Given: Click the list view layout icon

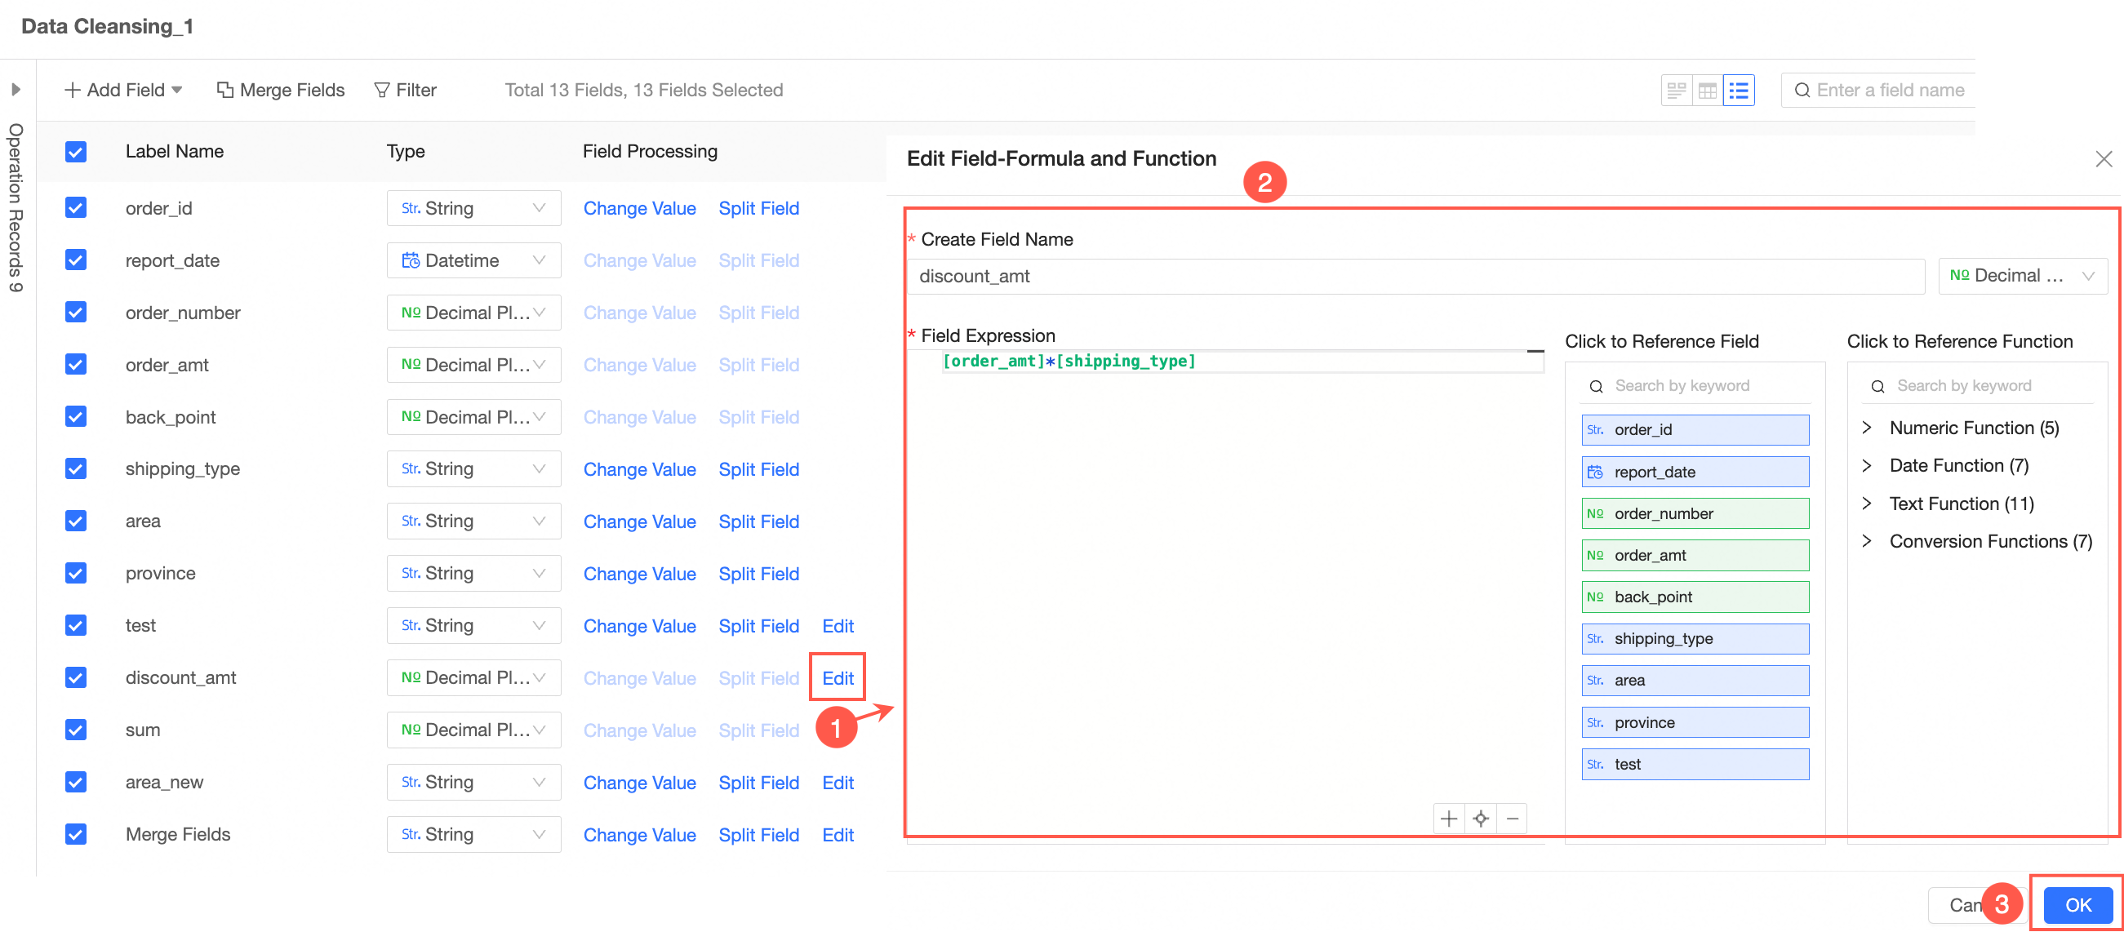Looking at the screenshot, I should pos(1738,90).
